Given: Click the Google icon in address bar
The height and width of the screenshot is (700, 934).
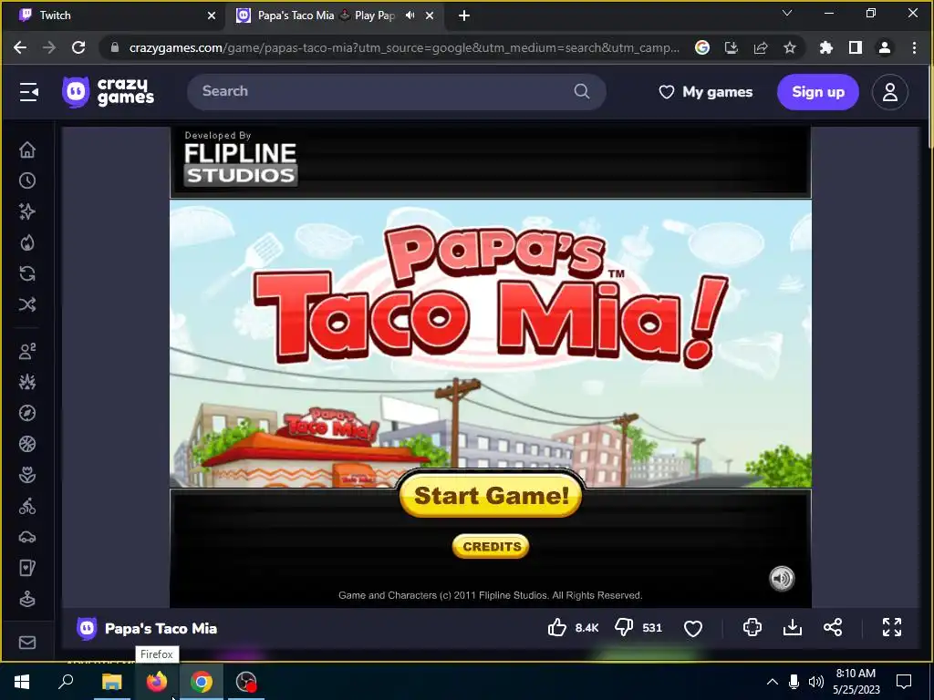Looking at the screenshot, I should click(702, 47).
